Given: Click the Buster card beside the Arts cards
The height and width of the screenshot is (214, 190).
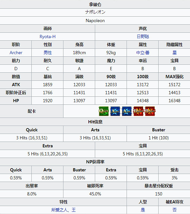Looking at the screenshot, I should click(138, 111).
